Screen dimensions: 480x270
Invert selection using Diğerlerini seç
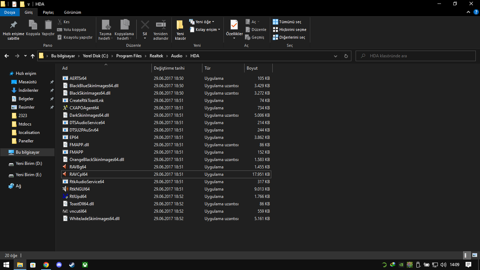pyautogui.click(x=289, y=37)
